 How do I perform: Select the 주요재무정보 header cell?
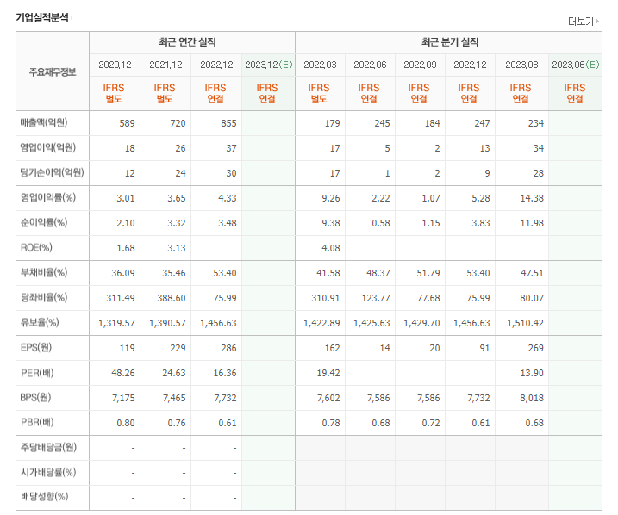click(x=53, y=72)
